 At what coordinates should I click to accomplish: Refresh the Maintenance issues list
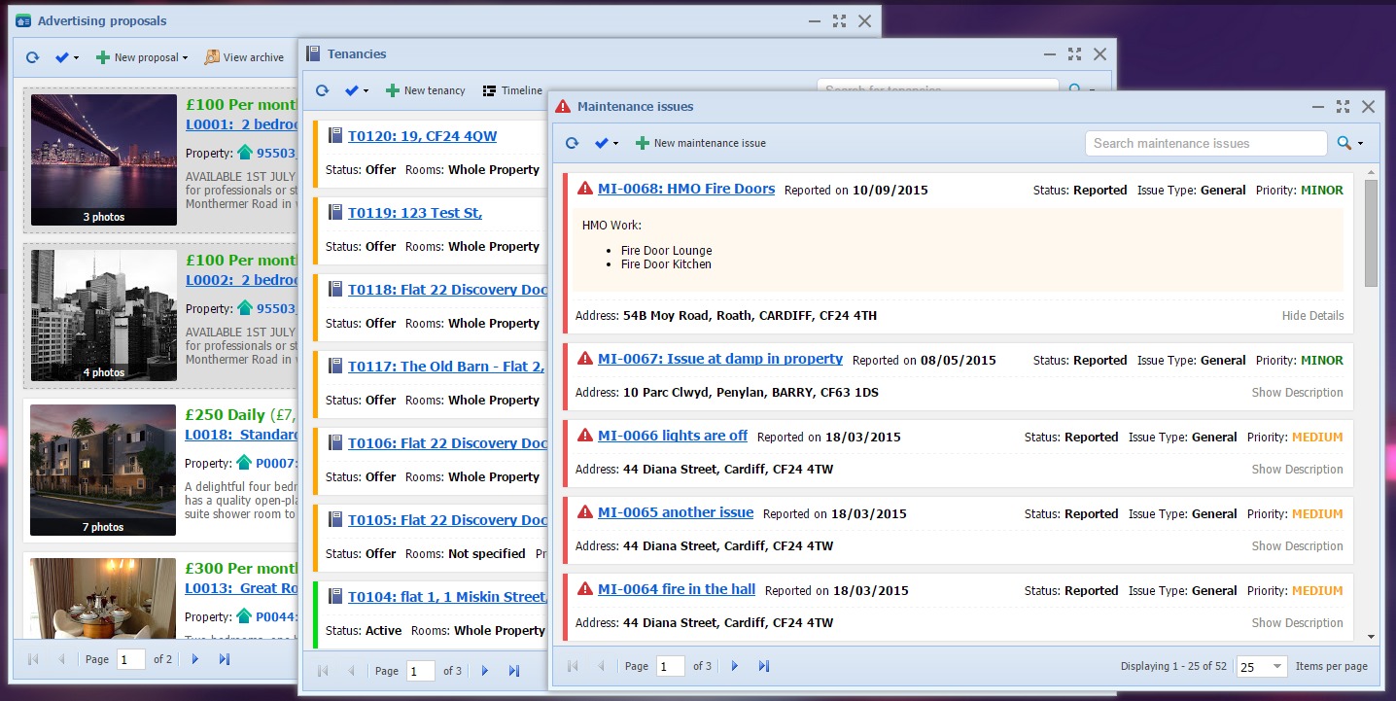click(572, 144)
